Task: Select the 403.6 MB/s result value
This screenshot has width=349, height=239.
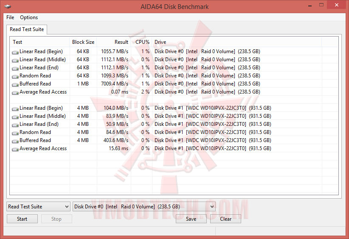Action: click(x=116, y=140)
